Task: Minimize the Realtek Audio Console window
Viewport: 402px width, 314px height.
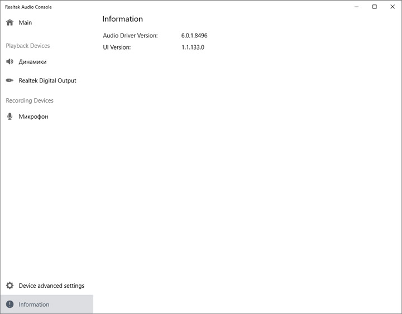Action: tap(356, 7)
